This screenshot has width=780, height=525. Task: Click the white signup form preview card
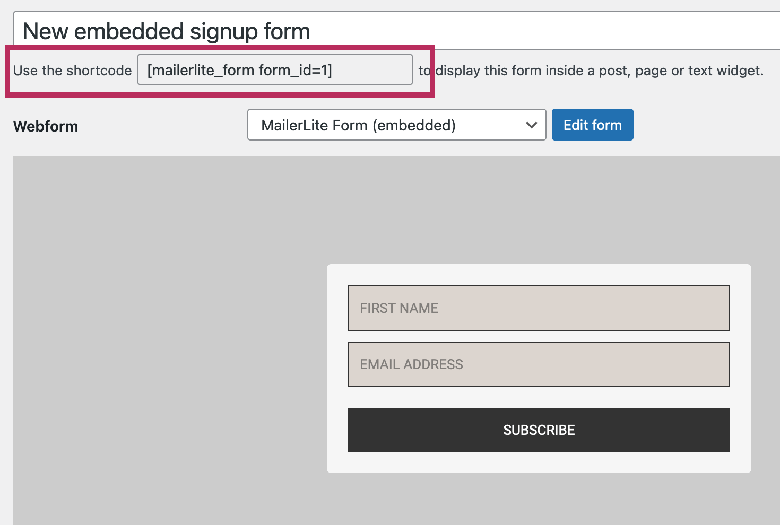(539, 275)
